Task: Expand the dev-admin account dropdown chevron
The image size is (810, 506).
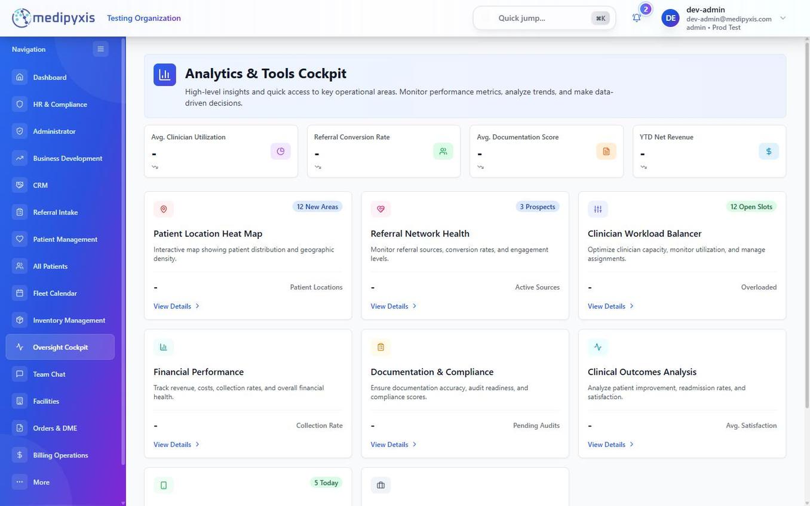Action: (783, 18)
